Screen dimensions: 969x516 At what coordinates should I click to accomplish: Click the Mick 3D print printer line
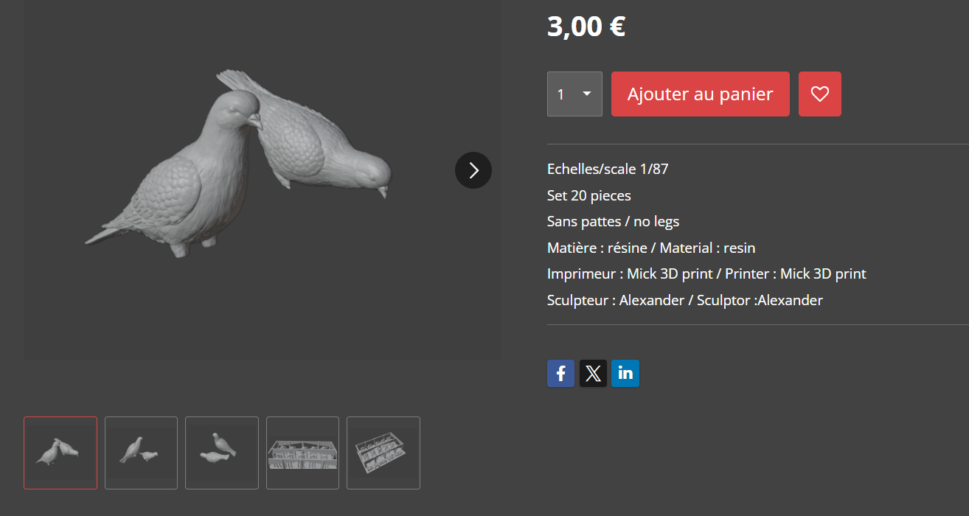pos(706,273)
